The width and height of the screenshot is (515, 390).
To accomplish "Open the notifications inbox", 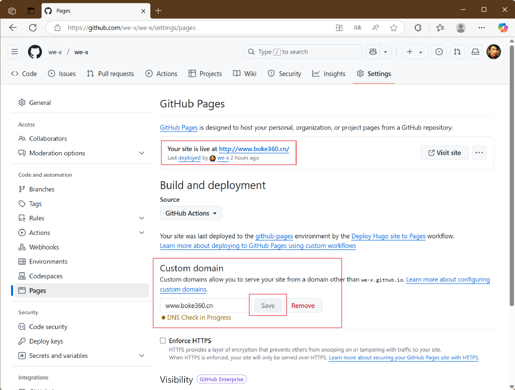I will tap(475, 52).
